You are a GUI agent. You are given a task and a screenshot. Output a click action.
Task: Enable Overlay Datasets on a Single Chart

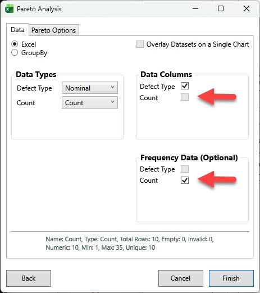pos(140,44)
